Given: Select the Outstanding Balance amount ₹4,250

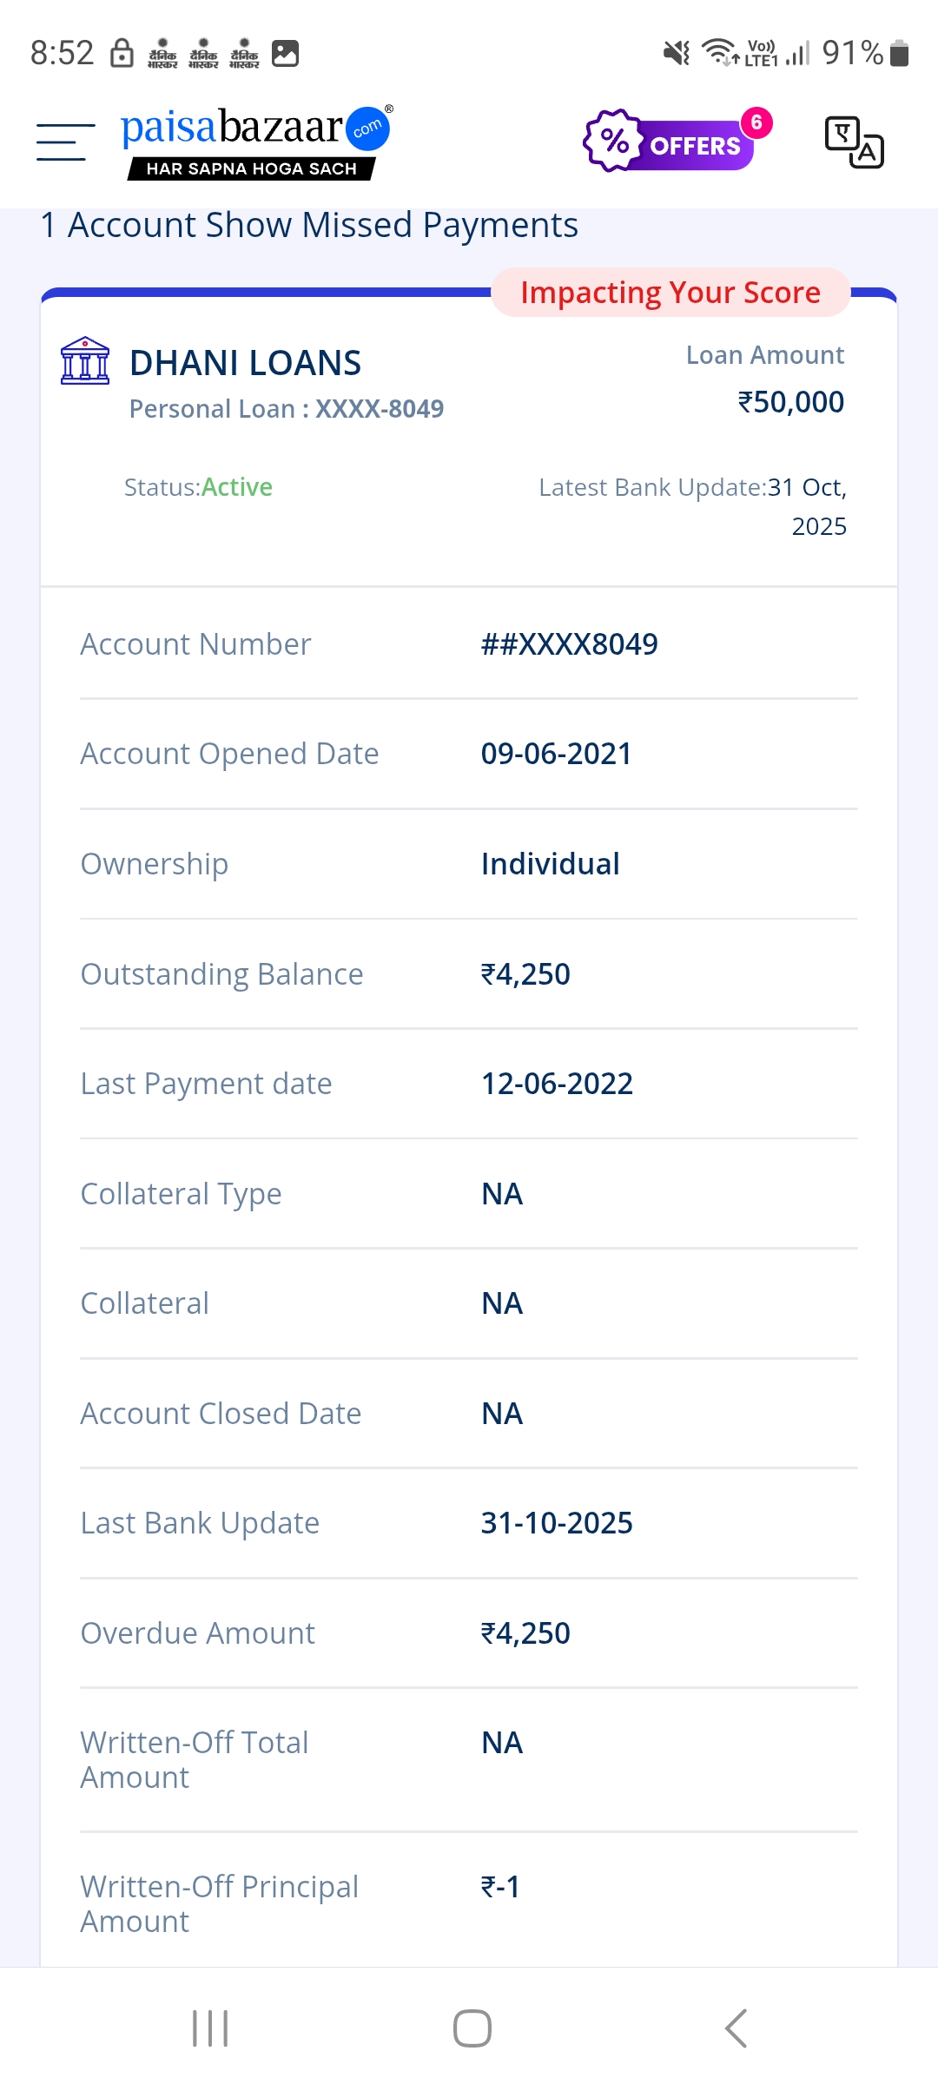Looking at the screenshot, I should [525, 974].
